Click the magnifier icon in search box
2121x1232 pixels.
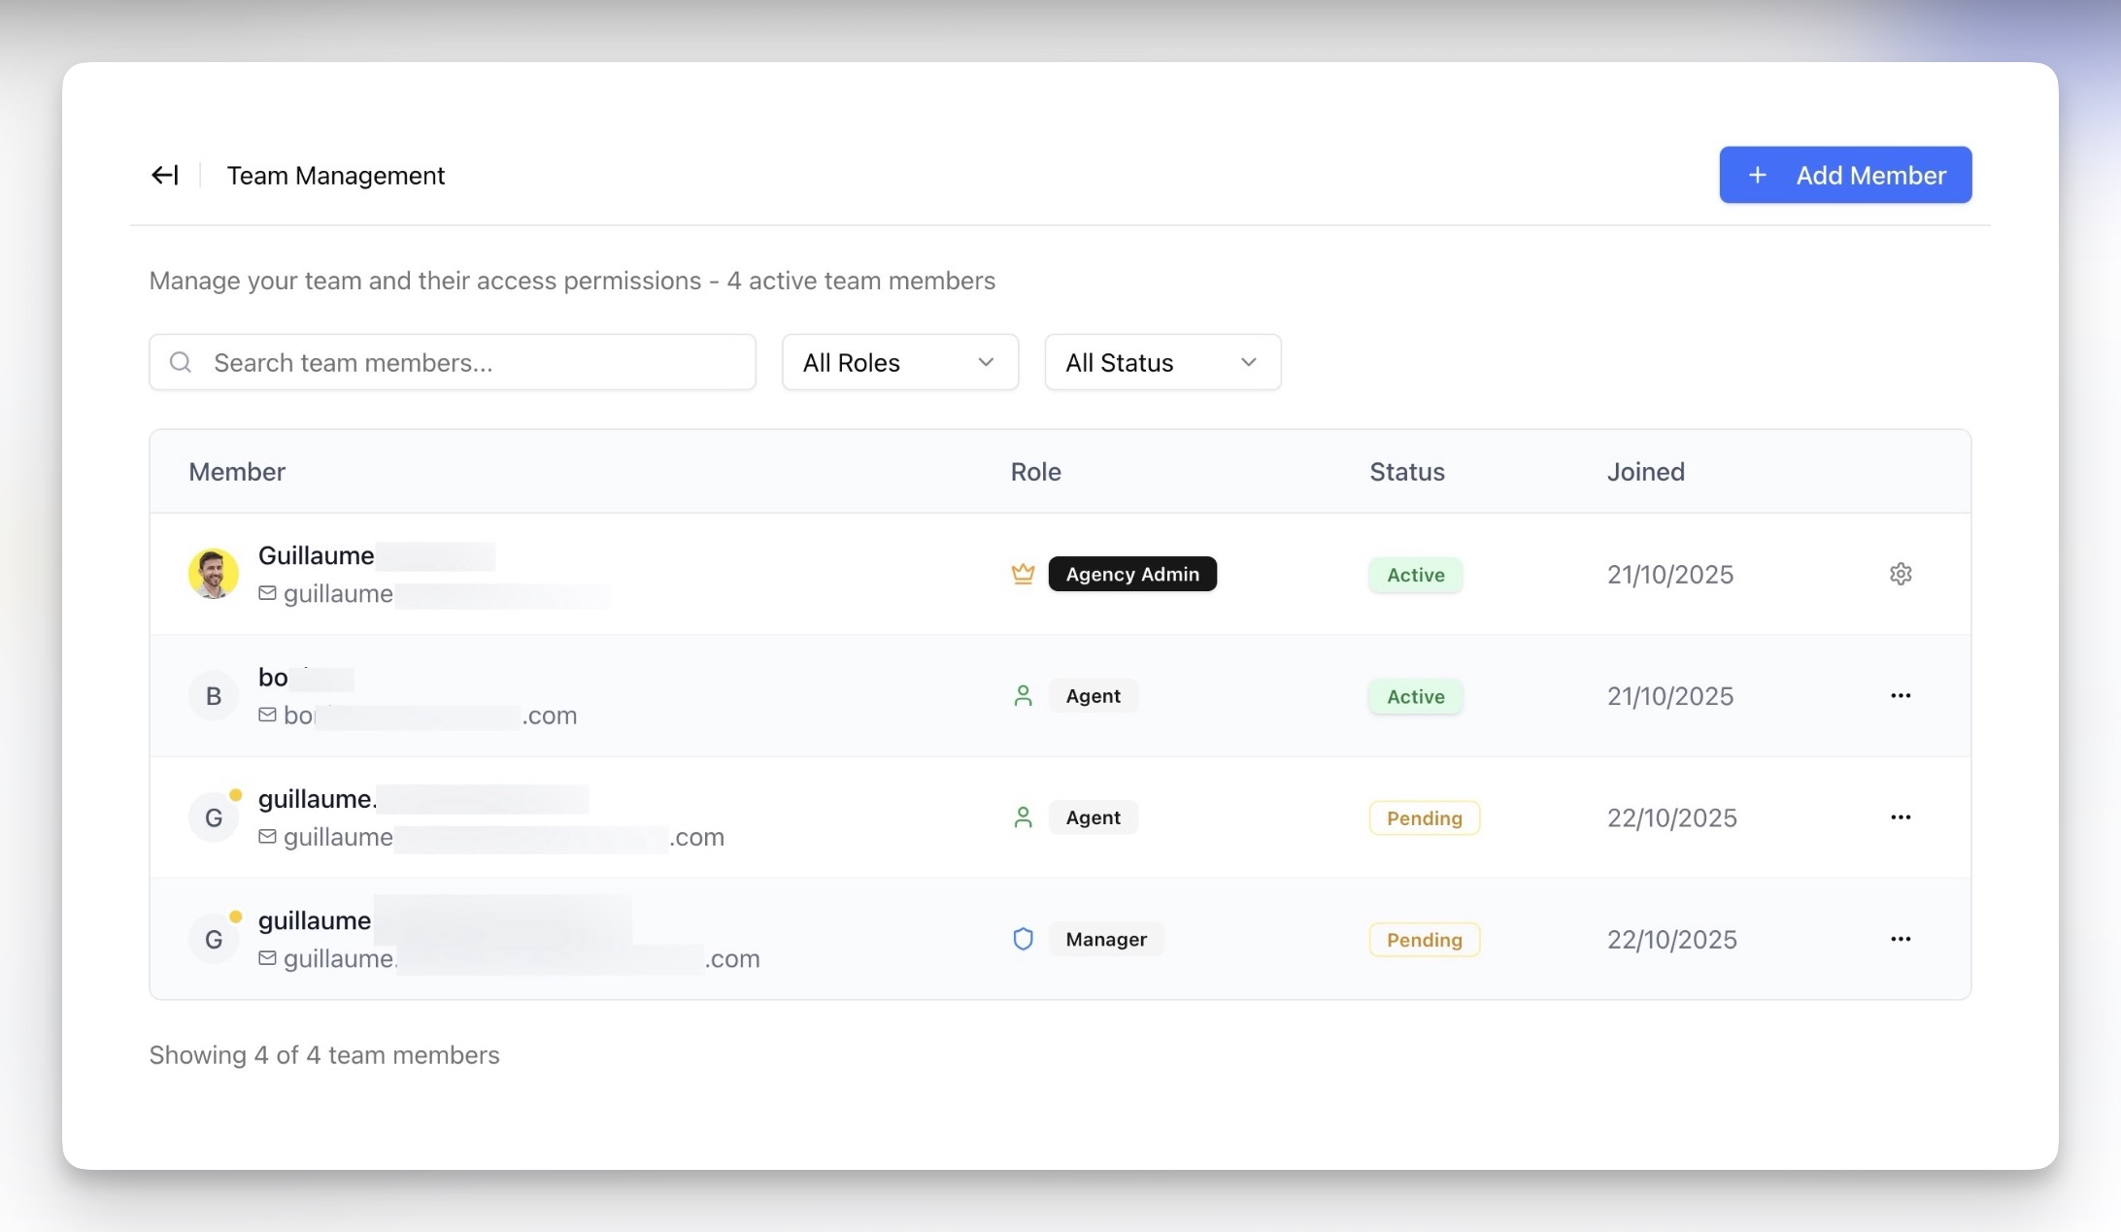point(181,362)
